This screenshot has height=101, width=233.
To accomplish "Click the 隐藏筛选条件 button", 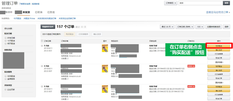I will (x=48, y=27).
